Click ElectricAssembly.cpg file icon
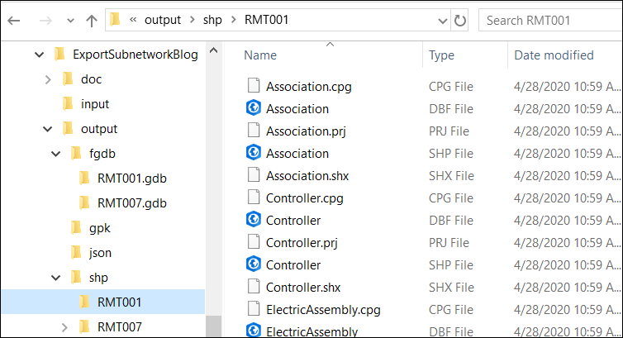 254,308
